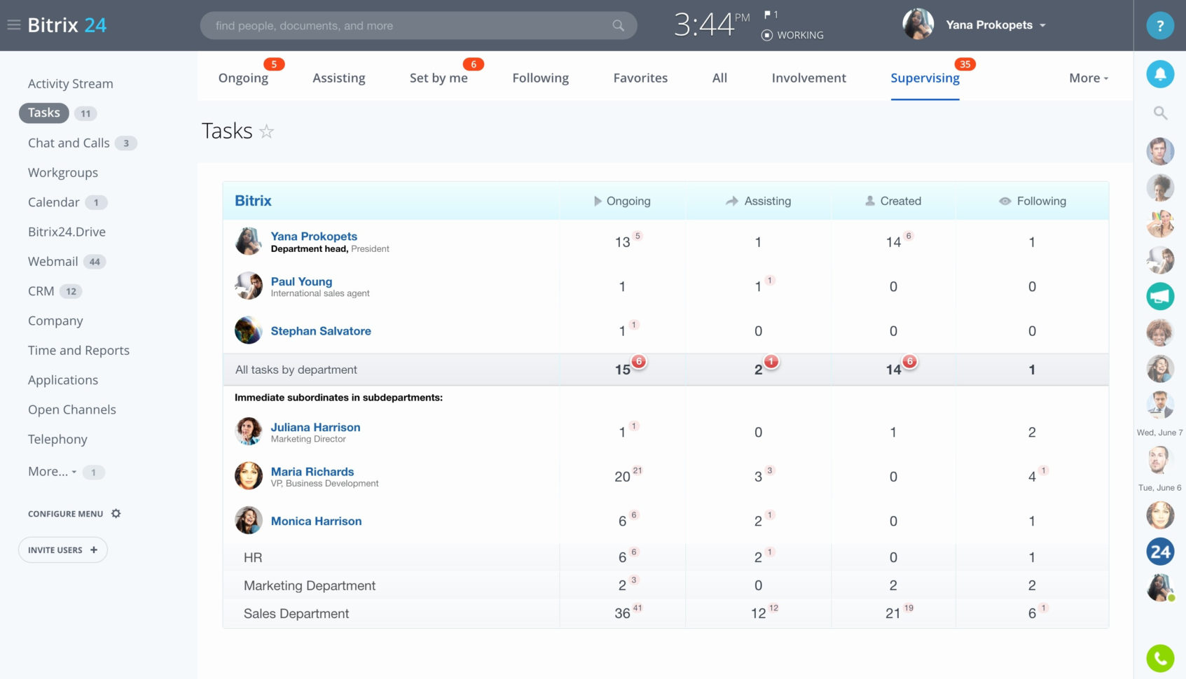Open Maria Richards profile link

click(312, 471)
